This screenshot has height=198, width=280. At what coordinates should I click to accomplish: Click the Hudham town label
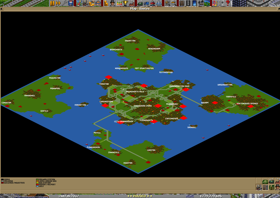[x=205, y=103]
